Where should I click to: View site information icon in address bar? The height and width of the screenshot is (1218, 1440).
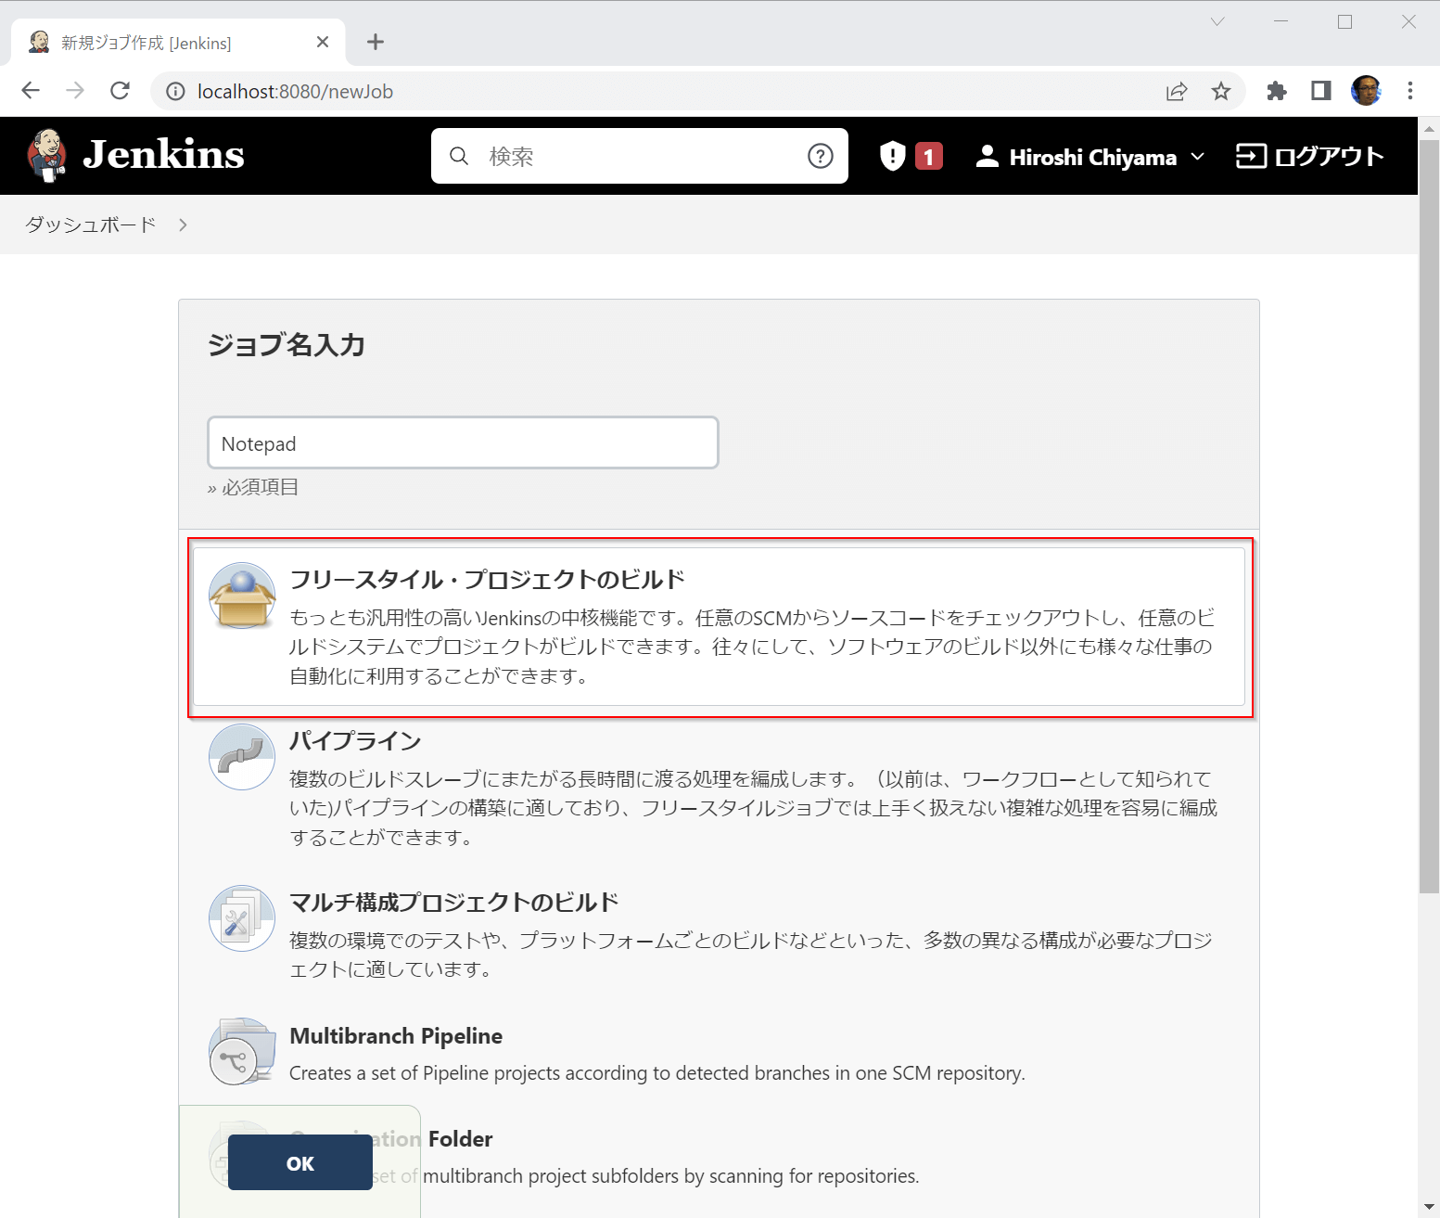(175, 91)
